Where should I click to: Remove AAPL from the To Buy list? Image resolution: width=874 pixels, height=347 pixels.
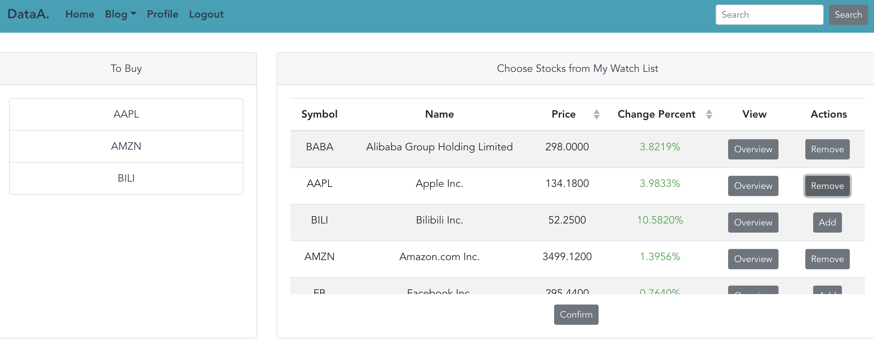(x=827, y=186)
